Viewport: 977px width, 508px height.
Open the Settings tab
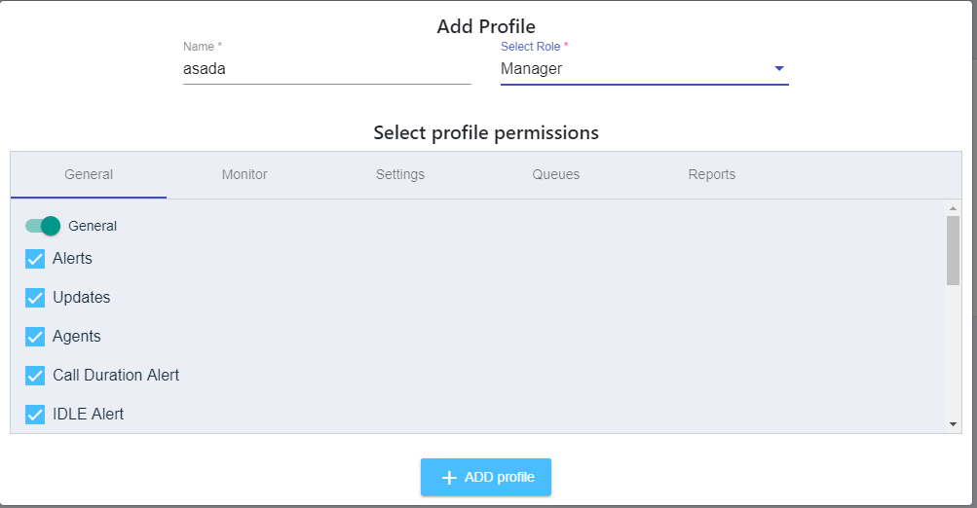click(400, 175)
